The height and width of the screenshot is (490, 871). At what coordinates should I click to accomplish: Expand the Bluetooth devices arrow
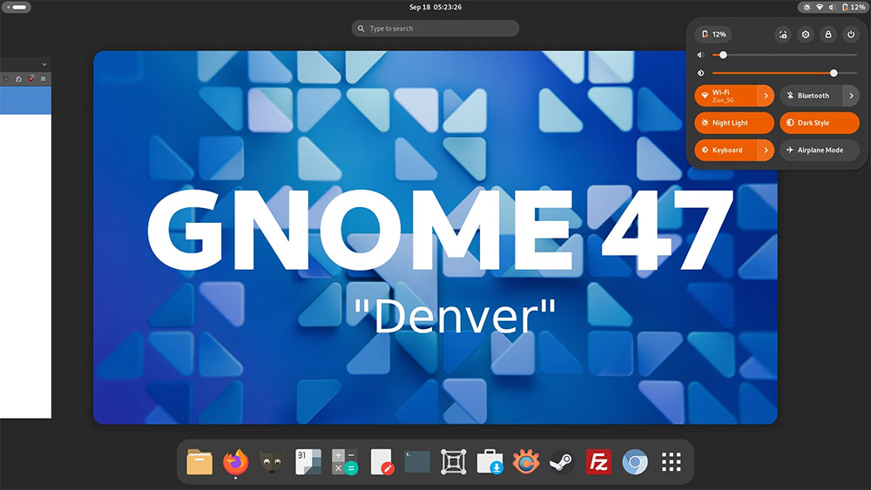(851, 96)
